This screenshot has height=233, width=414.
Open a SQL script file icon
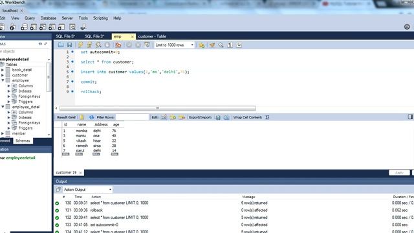pos(61,45)
